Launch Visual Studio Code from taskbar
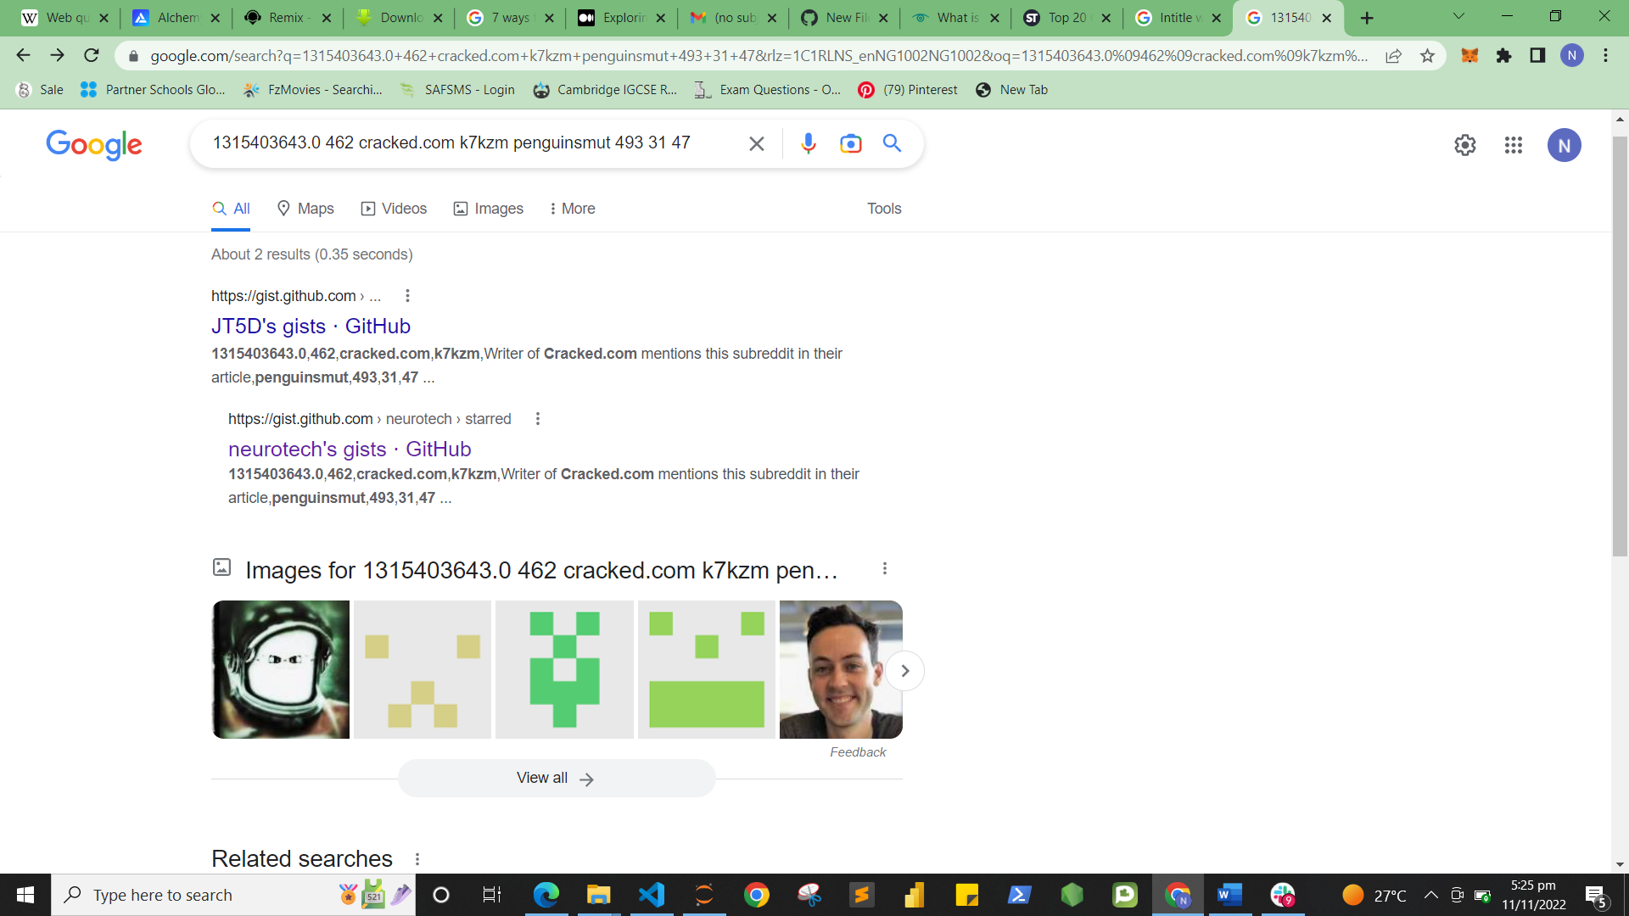 (x=652, y=895)
